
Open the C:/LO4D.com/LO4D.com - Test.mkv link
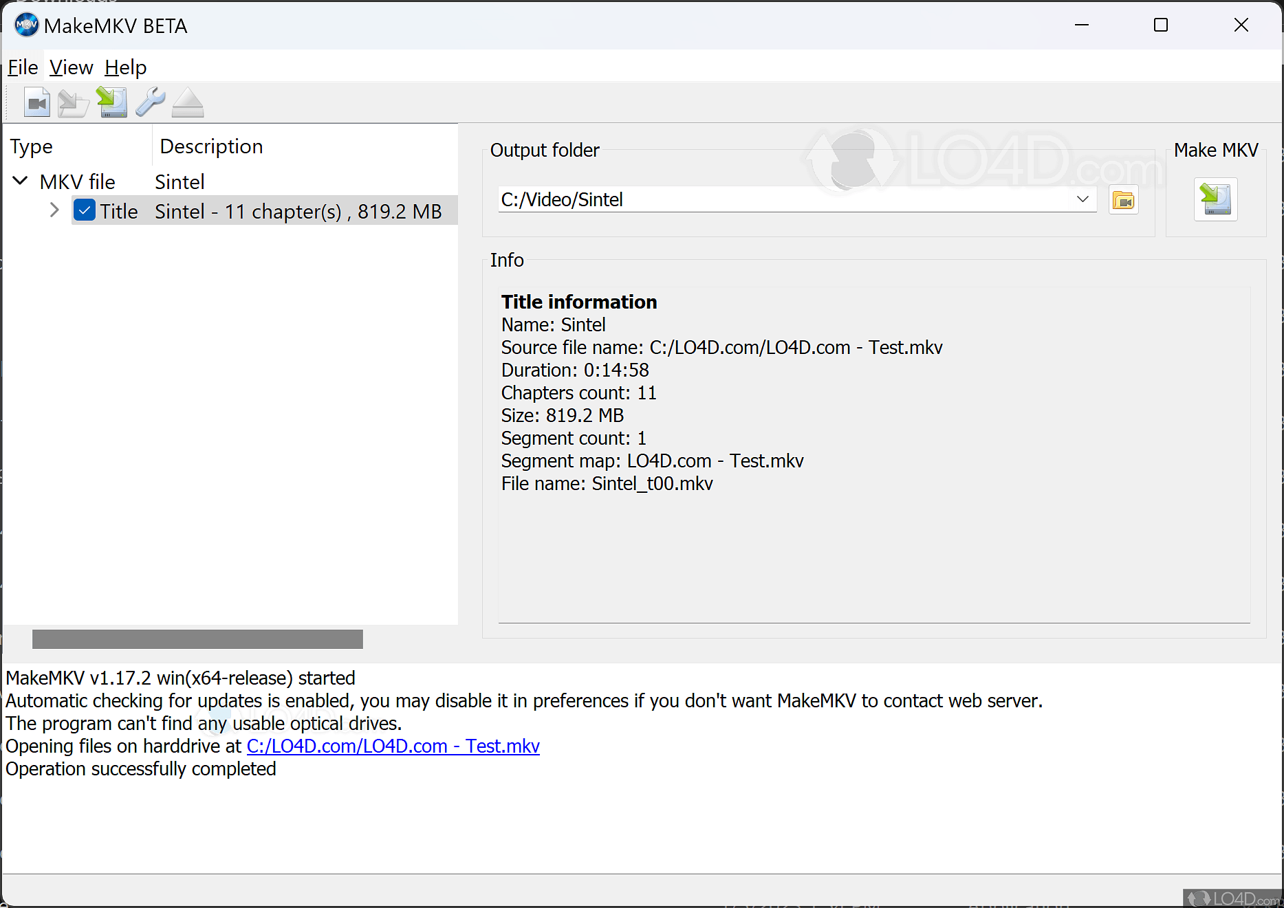point(393,746)
